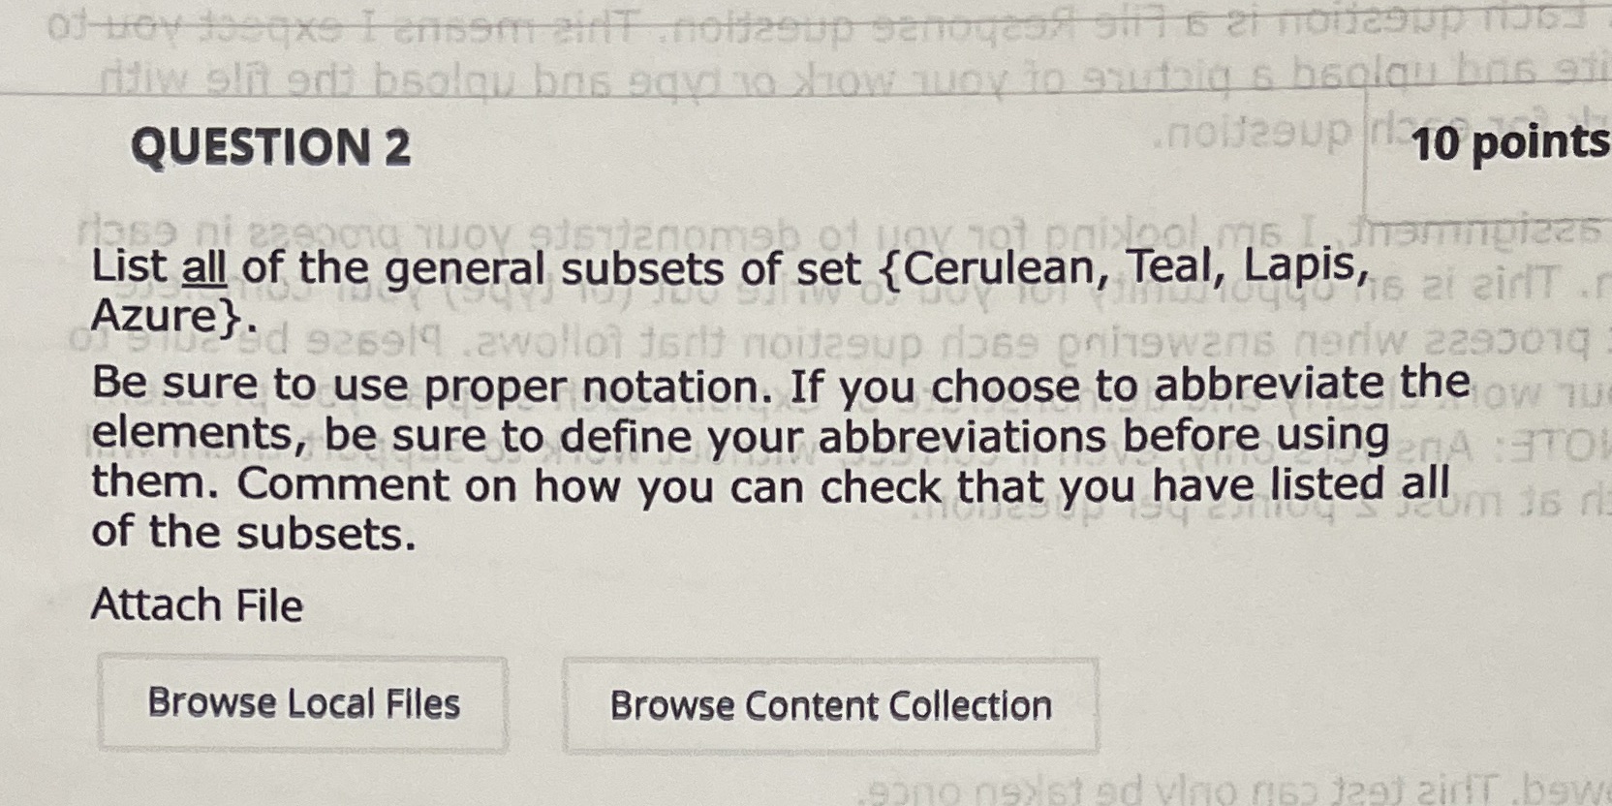Open local file browser for attachment upload
Screen dimensions: 1612x806
click(303, 704)
